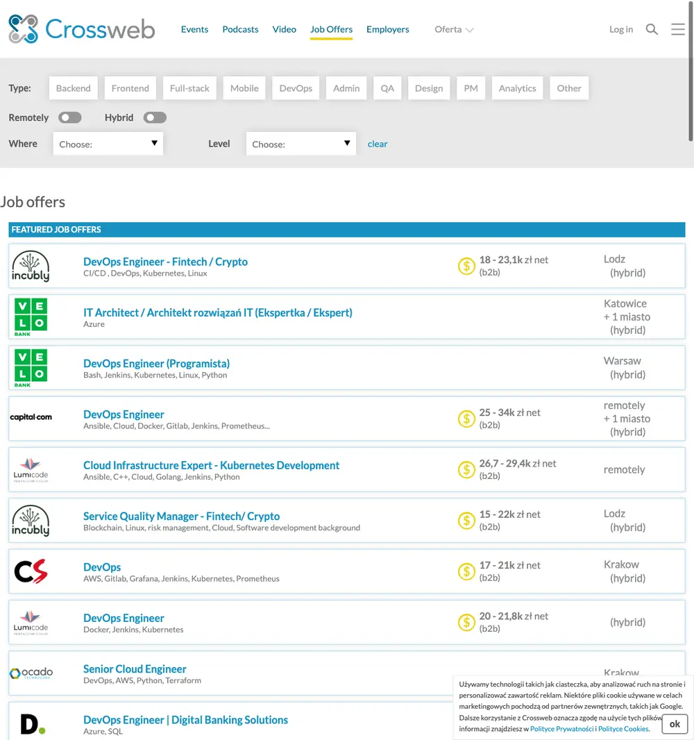The width and height of the screenshot is (694, 740).
Task: Go to Podcasts section
Action: pyautogui.click(x=240, y=29)
